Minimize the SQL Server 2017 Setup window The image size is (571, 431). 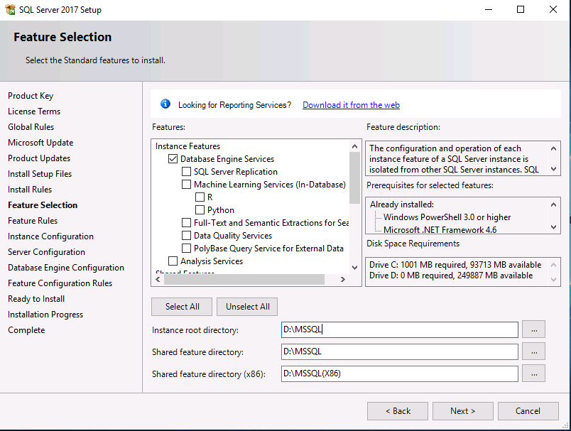489,9
